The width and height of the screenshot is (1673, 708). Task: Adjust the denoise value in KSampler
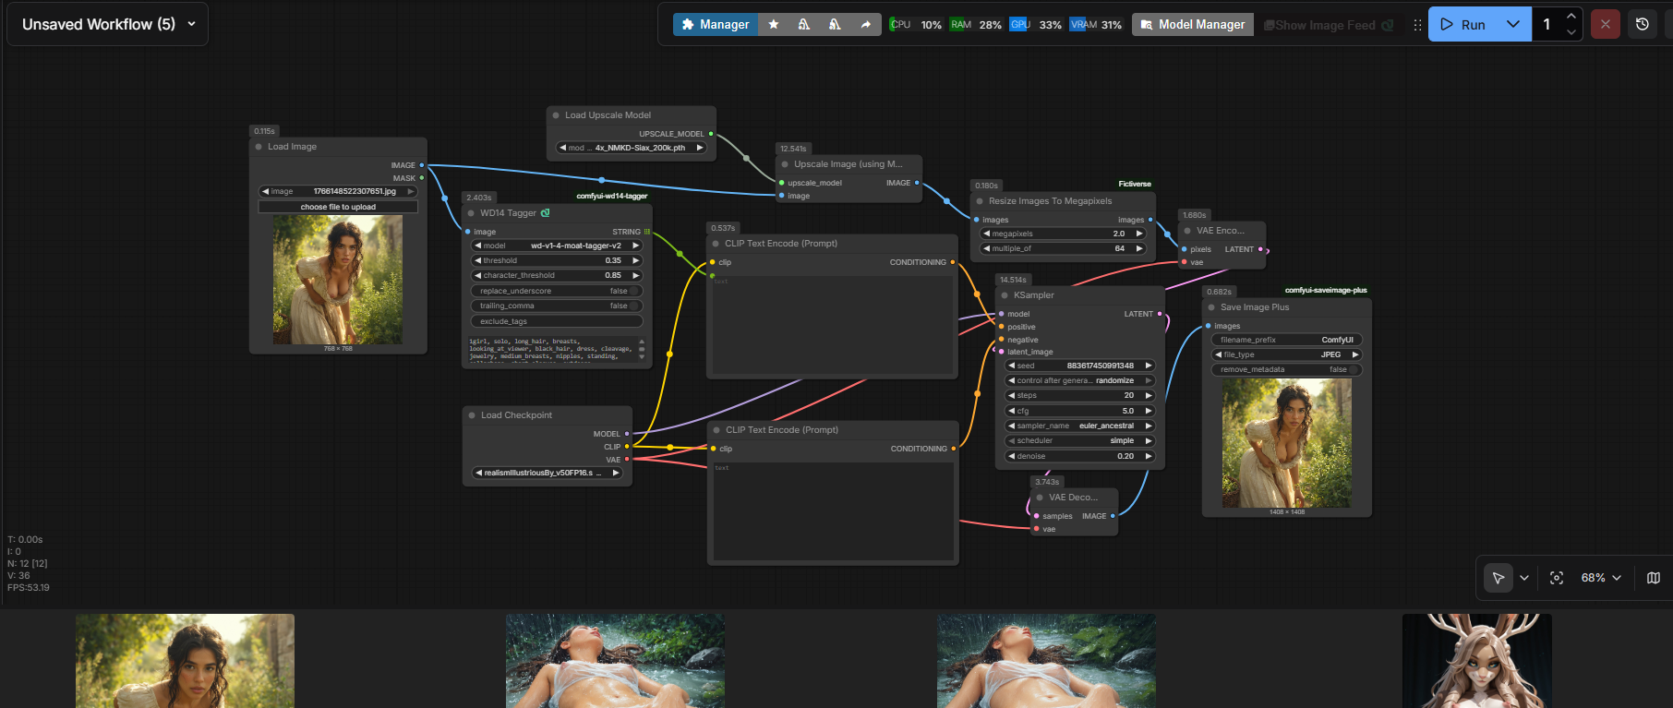[1080, 456]
